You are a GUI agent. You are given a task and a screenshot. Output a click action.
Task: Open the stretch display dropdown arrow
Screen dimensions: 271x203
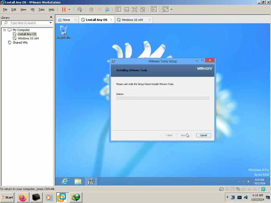tap(171, 10)
